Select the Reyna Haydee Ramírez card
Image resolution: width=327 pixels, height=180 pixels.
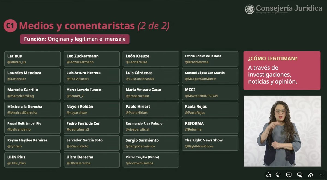32,143
